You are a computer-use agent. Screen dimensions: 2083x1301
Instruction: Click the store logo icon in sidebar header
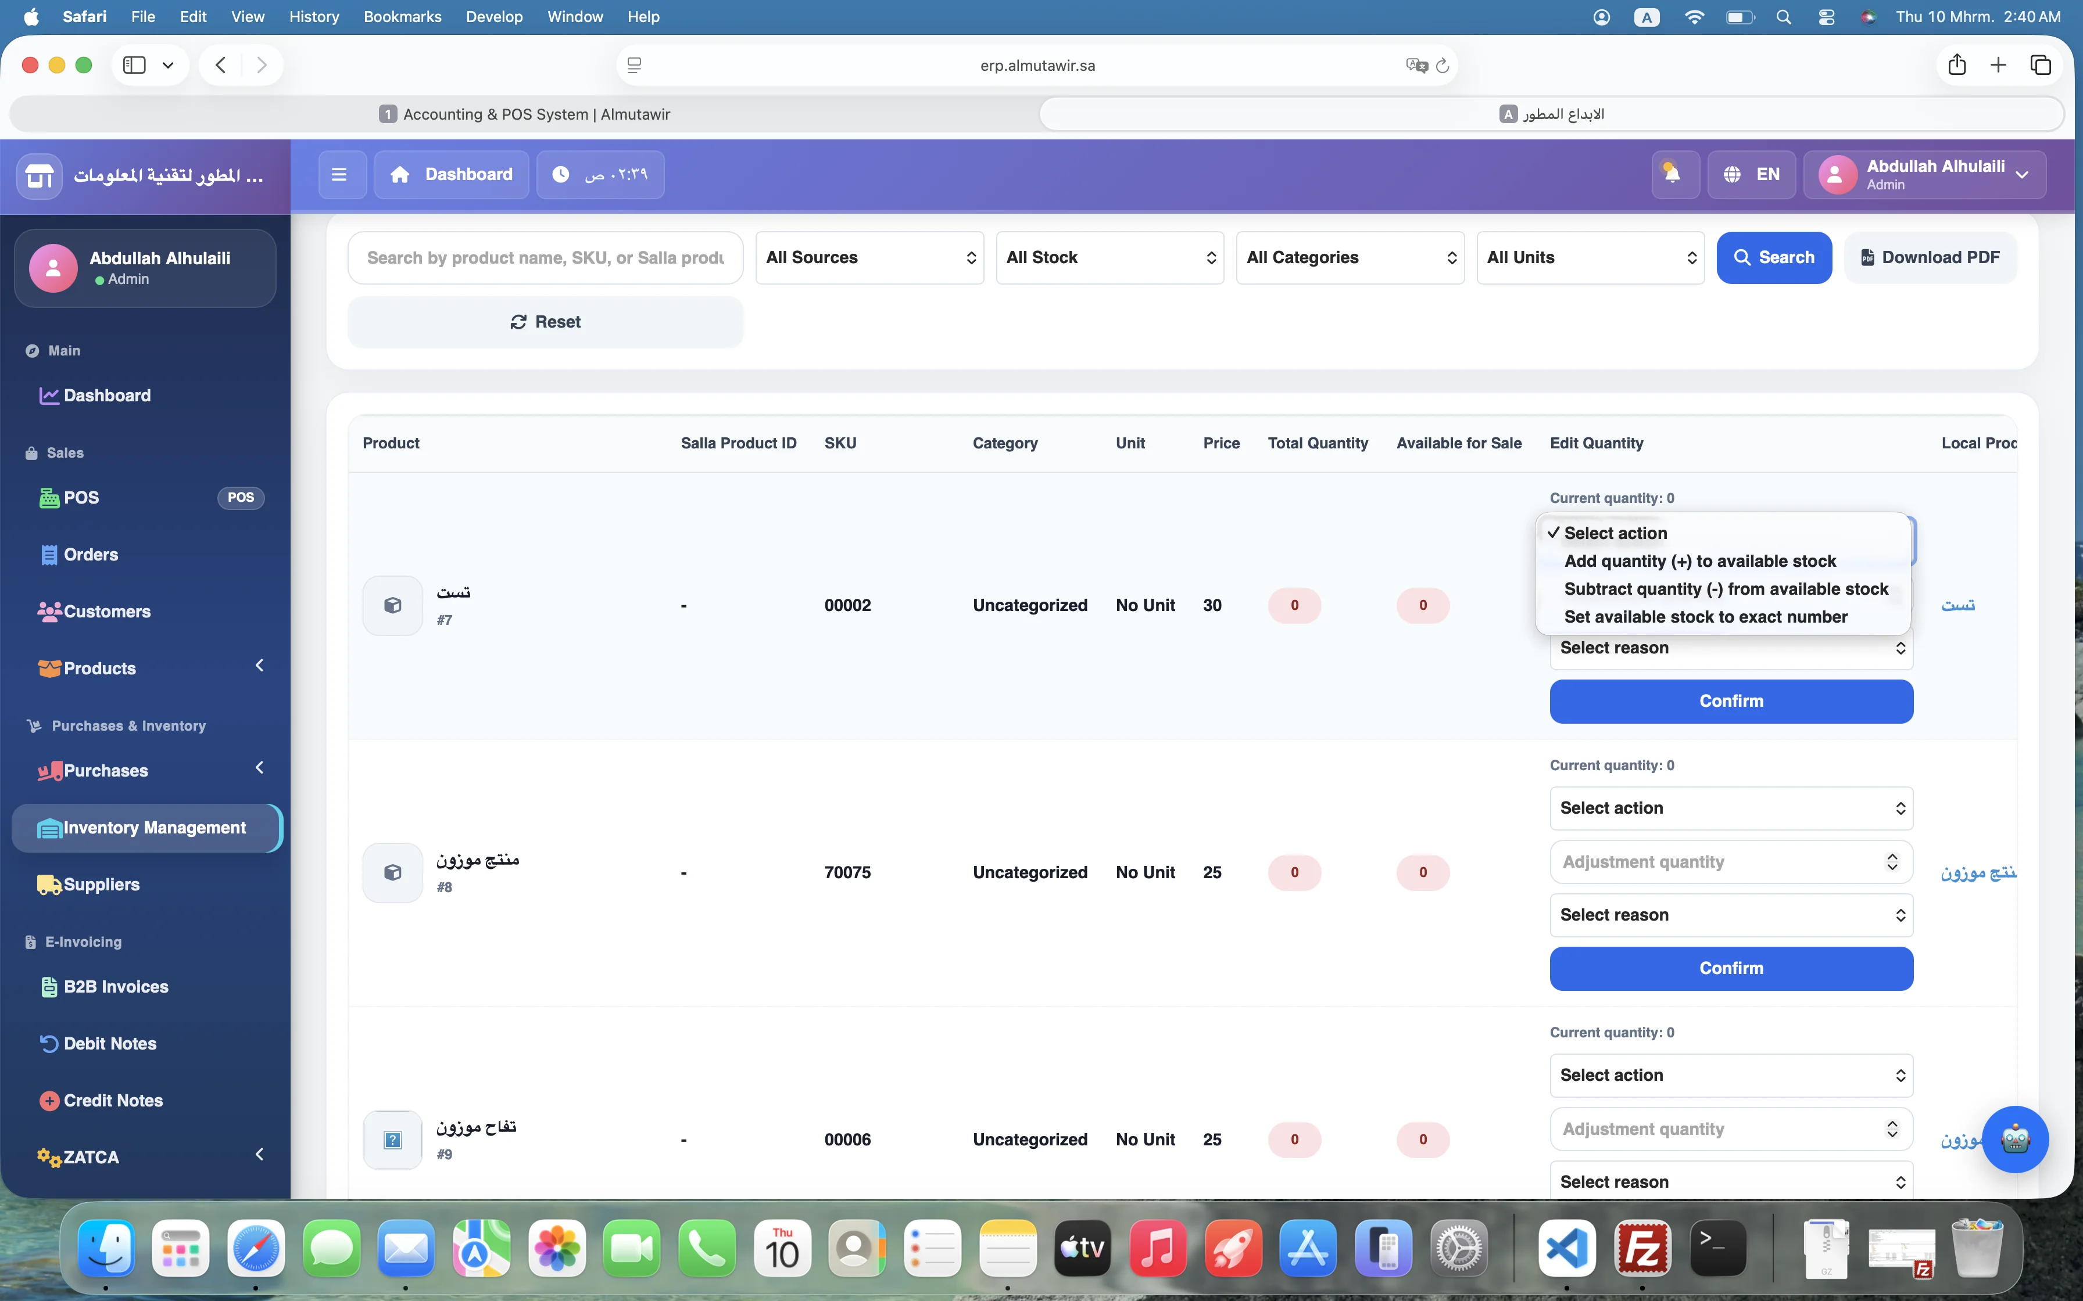[40, 175]
